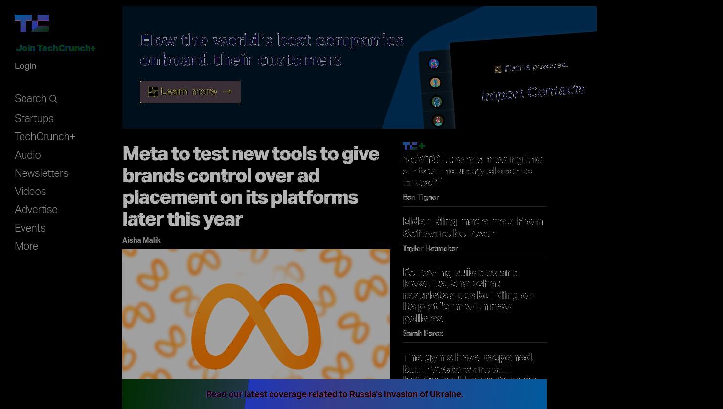Open the Meta ad placement article headline
This screenshot has width=723, height=409.
pyautogui.click(x=251, y=186)
